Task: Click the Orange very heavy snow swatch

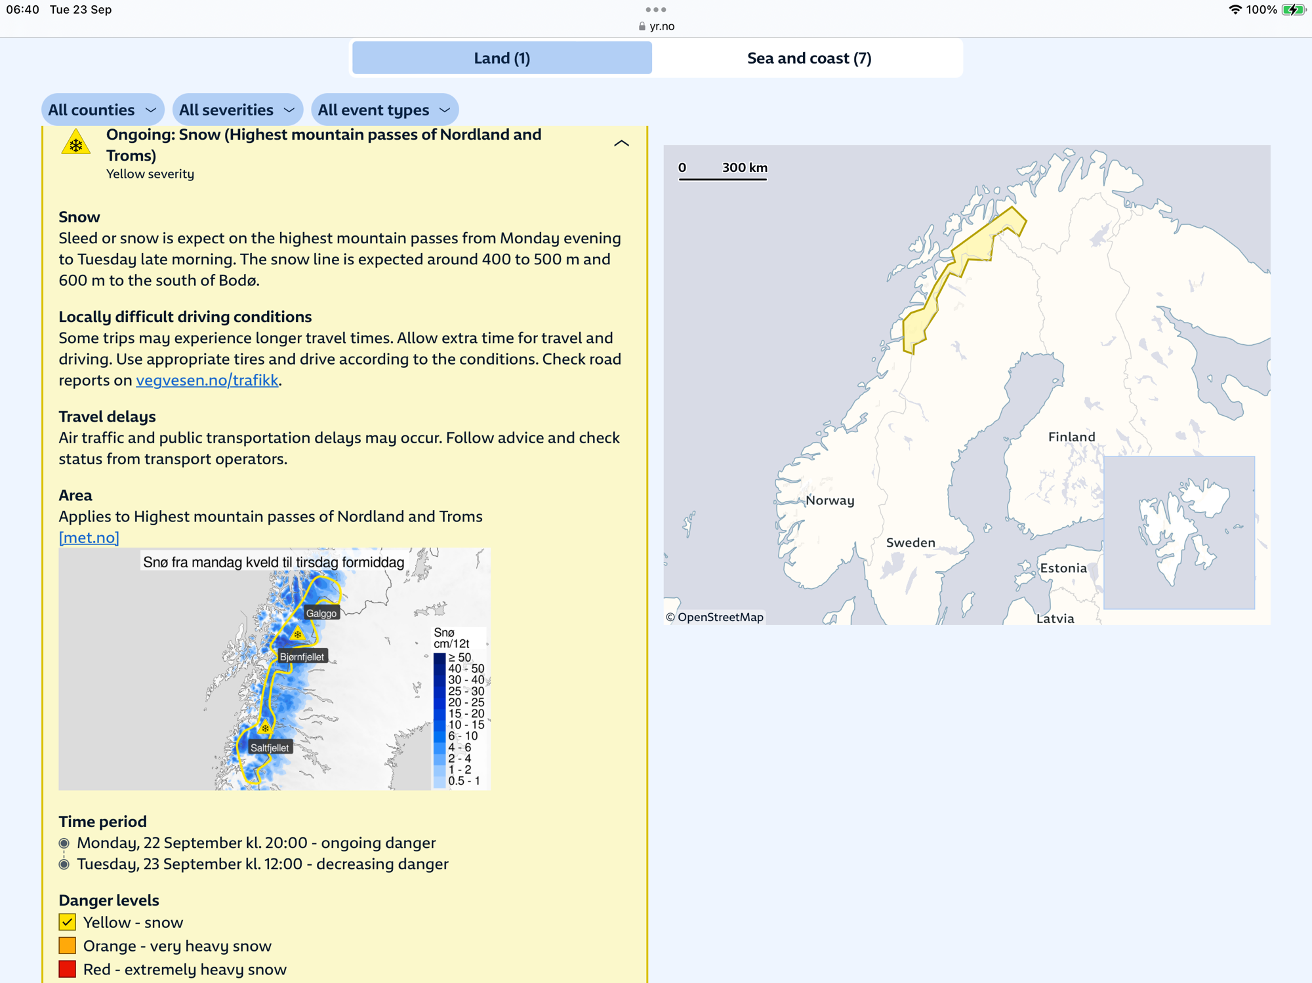Action: [x=67, y=946]
